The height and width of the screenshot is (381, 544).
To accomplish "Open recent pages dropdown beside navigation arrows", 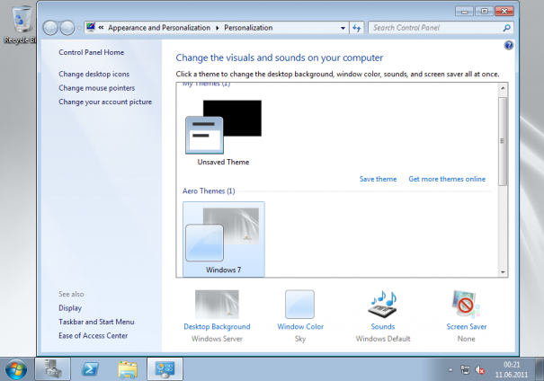I will click(79, 28).
